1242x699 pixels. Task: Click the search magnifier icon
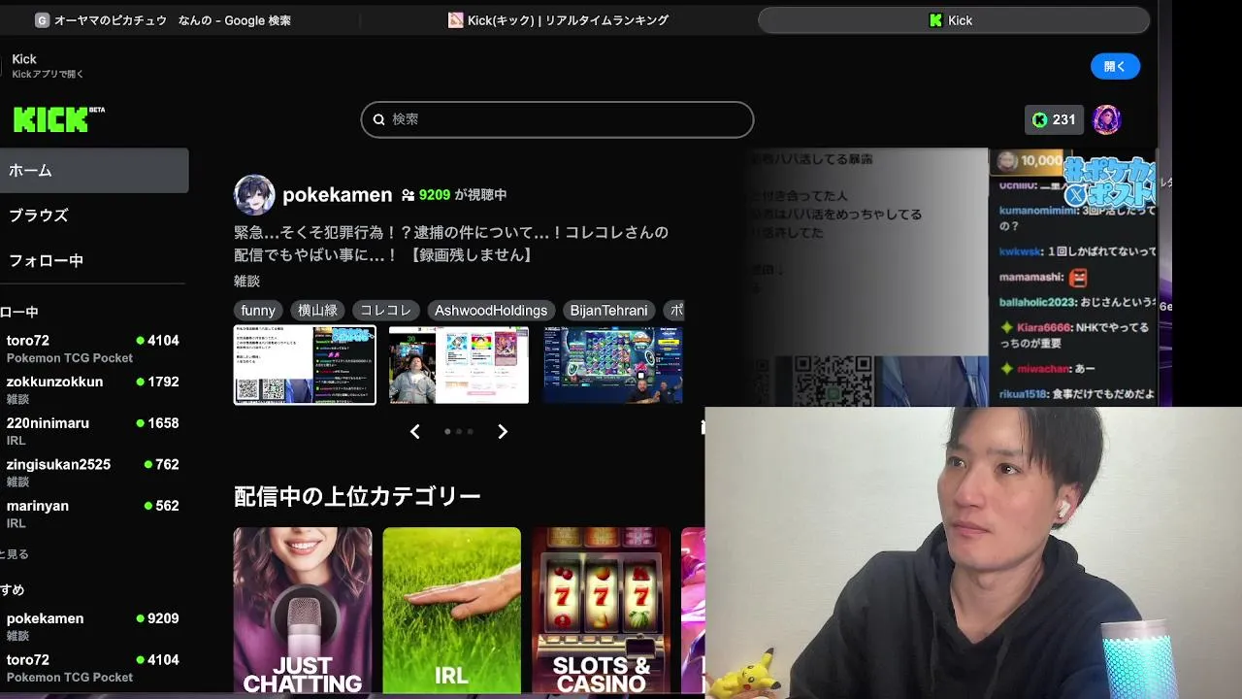tap(379, 119)
